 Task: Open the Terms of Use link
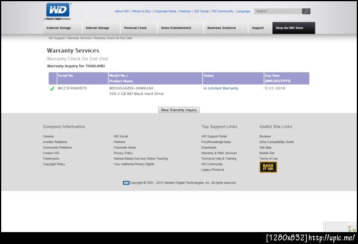tap(268, 159)
